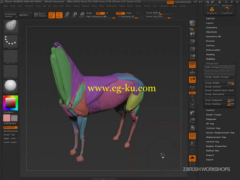240x180 pixels.
Task: Open the Zplugin menu
Action: [174, 6]
